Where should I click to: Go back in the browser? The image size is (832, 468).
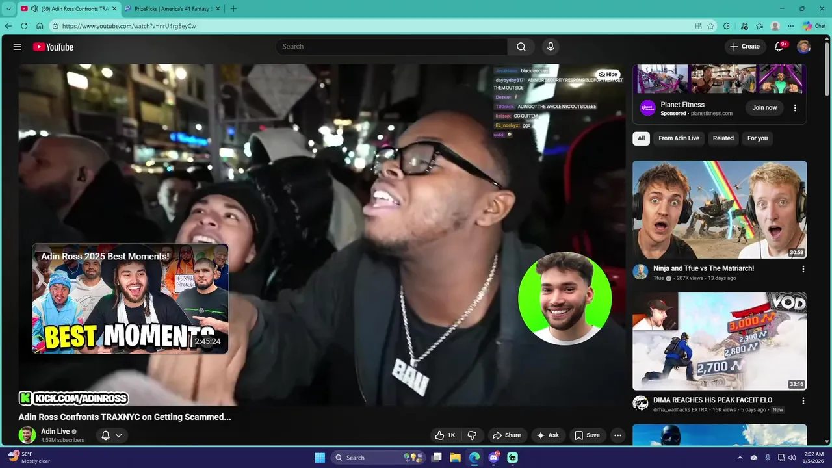(8, 26)
